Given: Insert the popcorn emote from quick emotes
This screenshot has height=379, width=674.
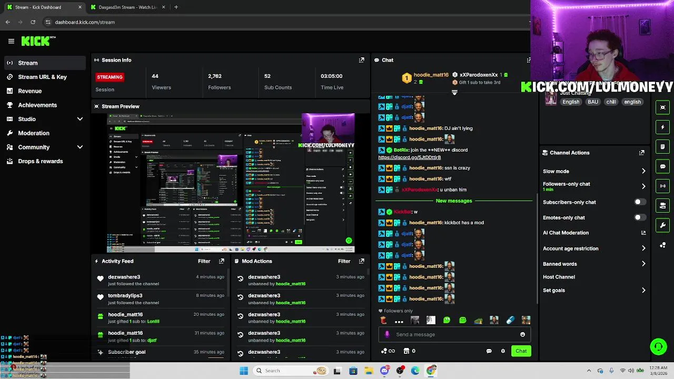Looking at the screenshot, I should (x=383, y=320).
